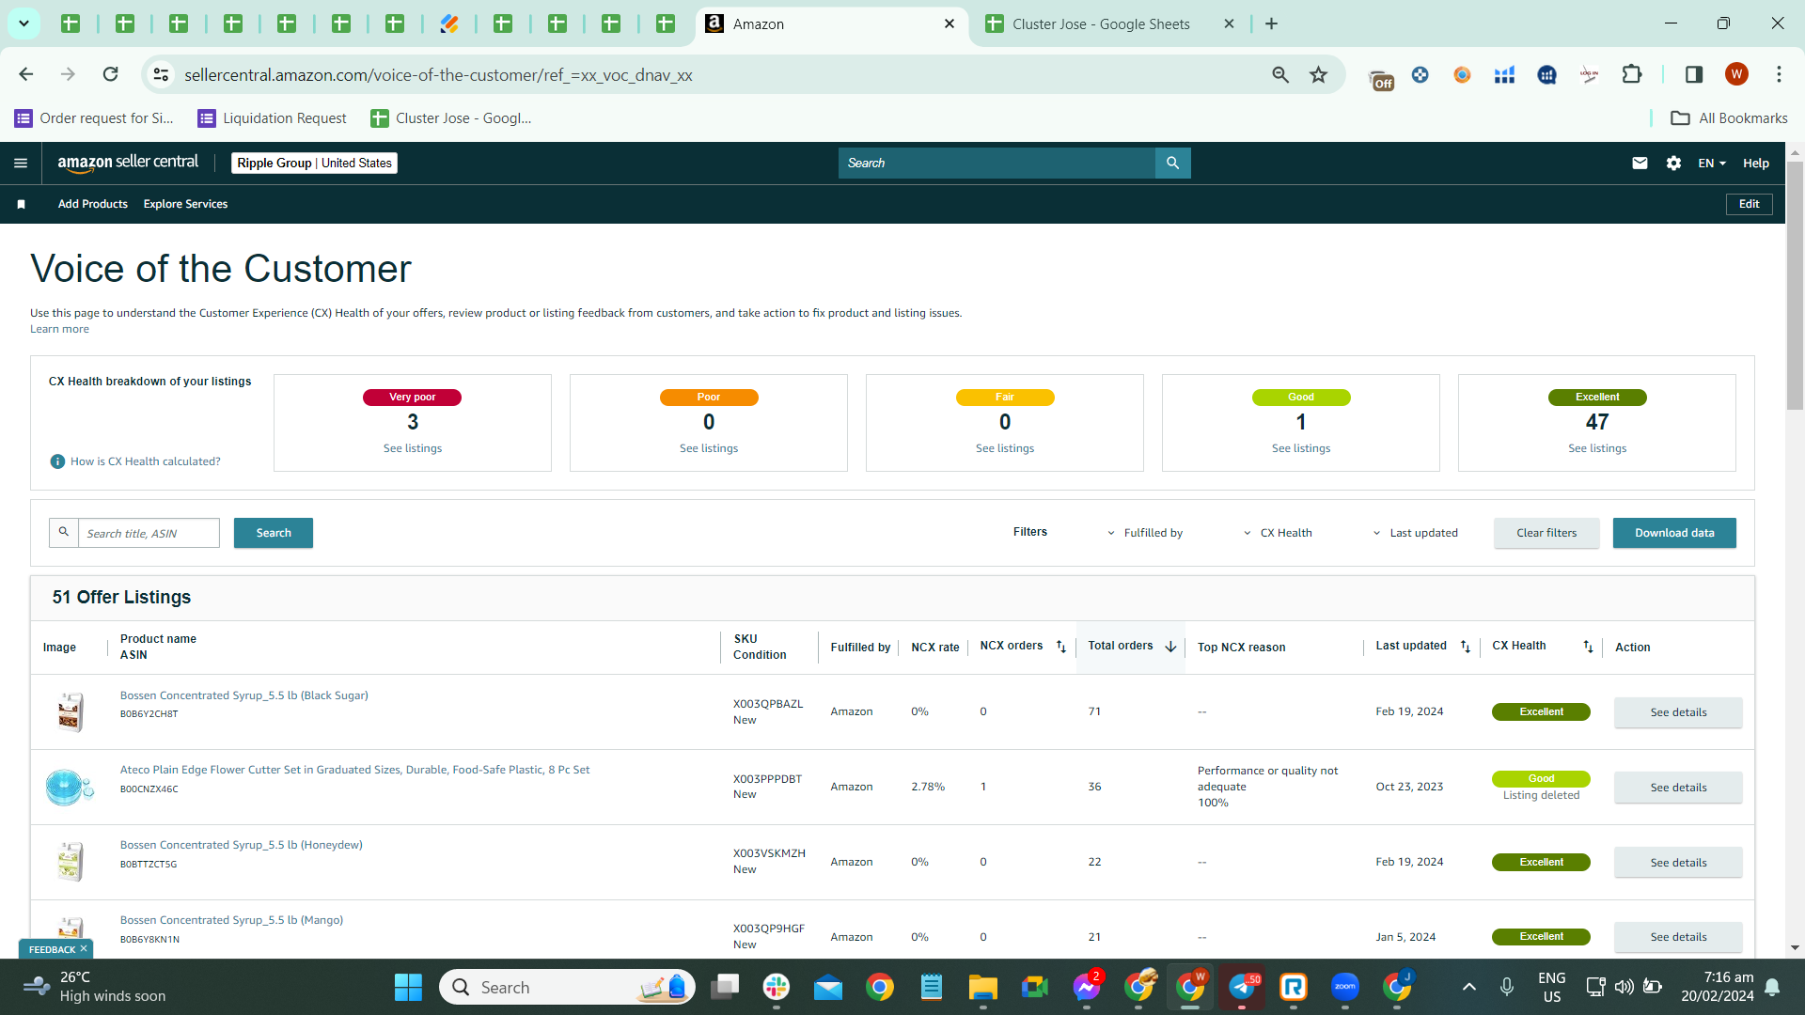The width and height of the screenshot is (1805, 1015).
Task: Show hidden system tray icons chevron
Action: point(1468,987)
